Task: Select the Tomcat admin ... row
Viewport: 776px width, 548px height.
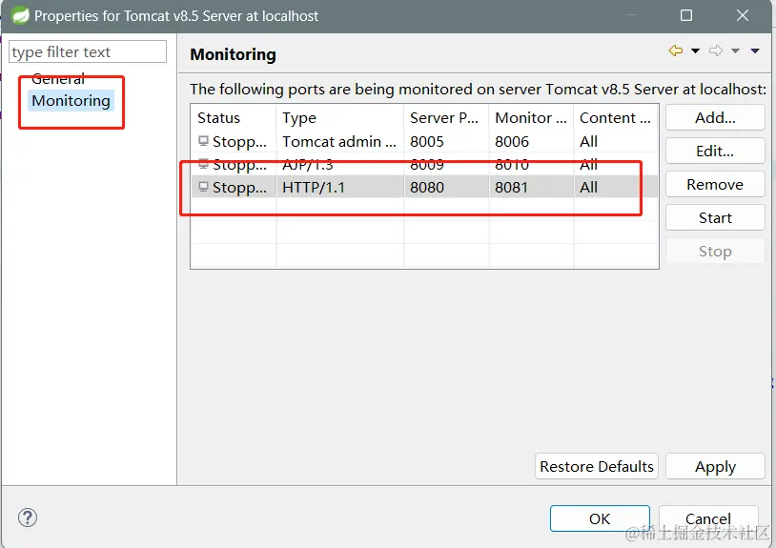Action: tap(424, 141)
